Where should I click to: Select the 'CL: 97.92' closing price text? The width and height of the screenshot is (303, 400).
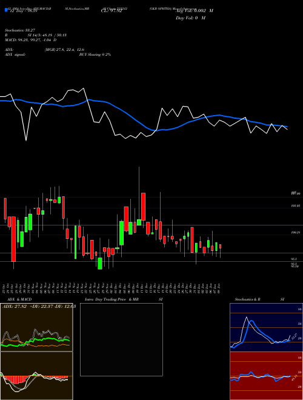point(112,11)
